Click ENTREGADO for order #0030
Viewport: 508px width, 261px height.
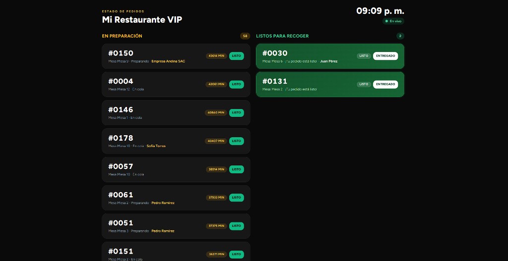pos(385,56)
